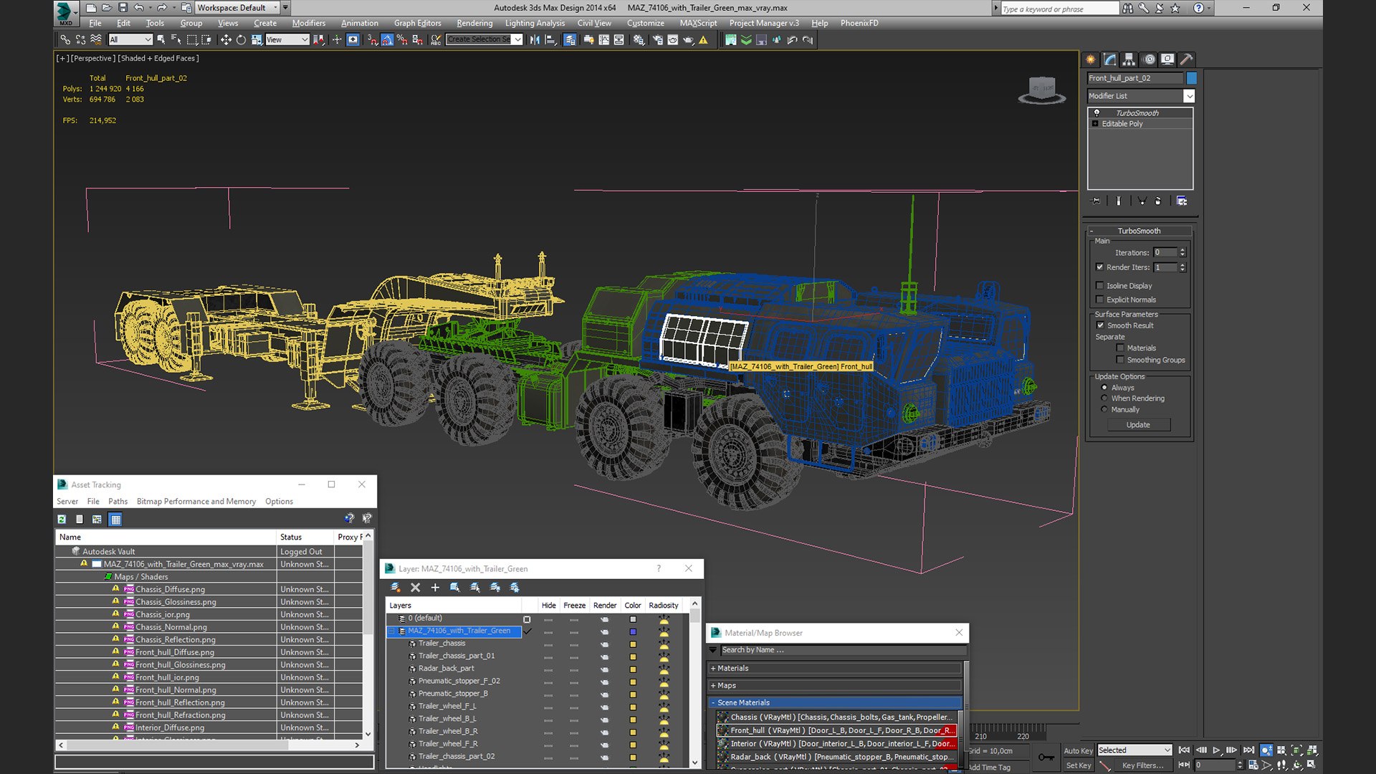
Task: Open the key mode Selected dropdown
Action: (1134, 750)
